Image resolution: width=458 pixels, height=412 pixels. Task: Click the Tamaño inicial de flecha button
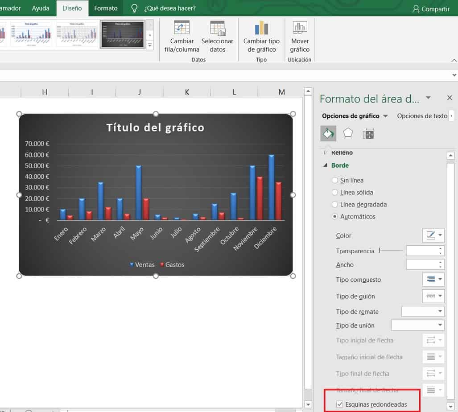coord(433,357)
